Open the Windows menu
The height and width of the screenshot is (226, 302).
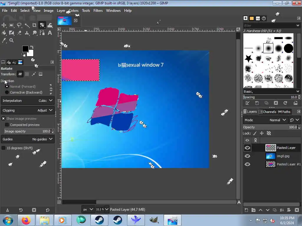[113, 11]
